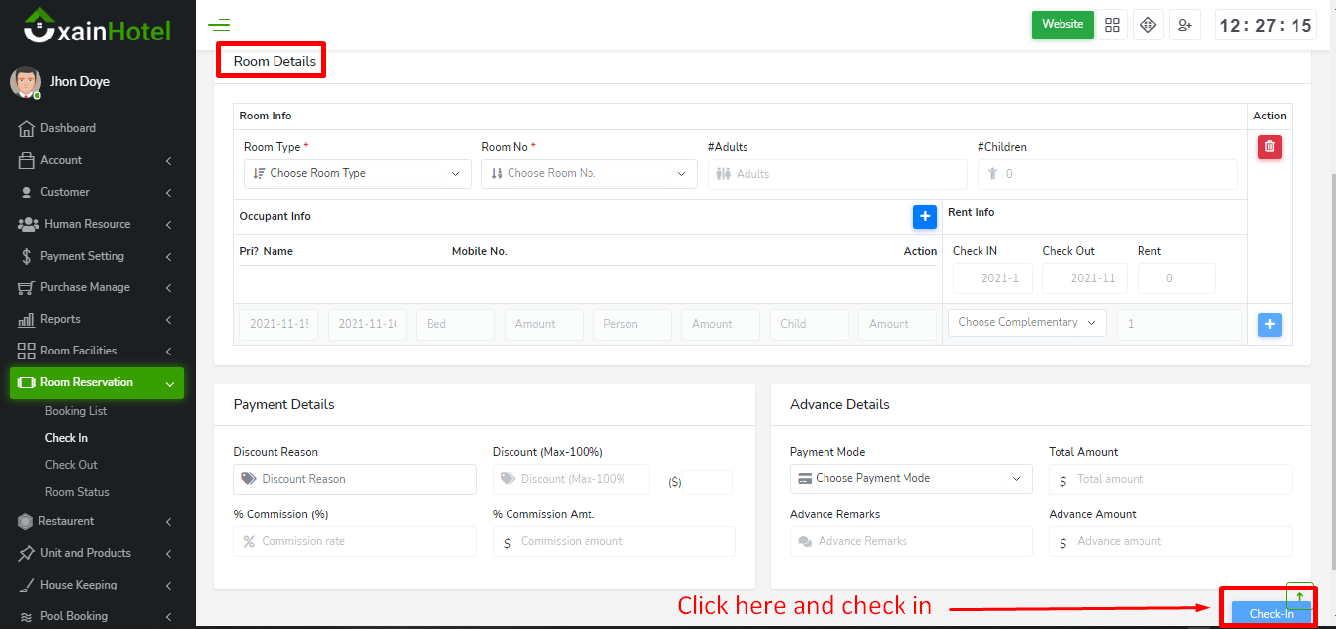Click the hamburger menu toggle icon
Viewport: 1336px width, 629px height.
219,26
